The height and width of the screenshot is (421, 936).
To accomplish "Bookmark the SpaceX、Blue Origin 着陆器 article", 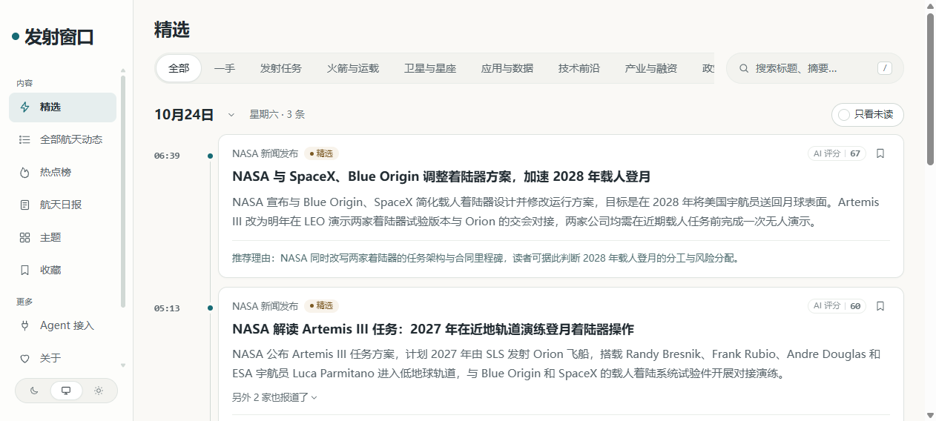I will pos(880,153).
